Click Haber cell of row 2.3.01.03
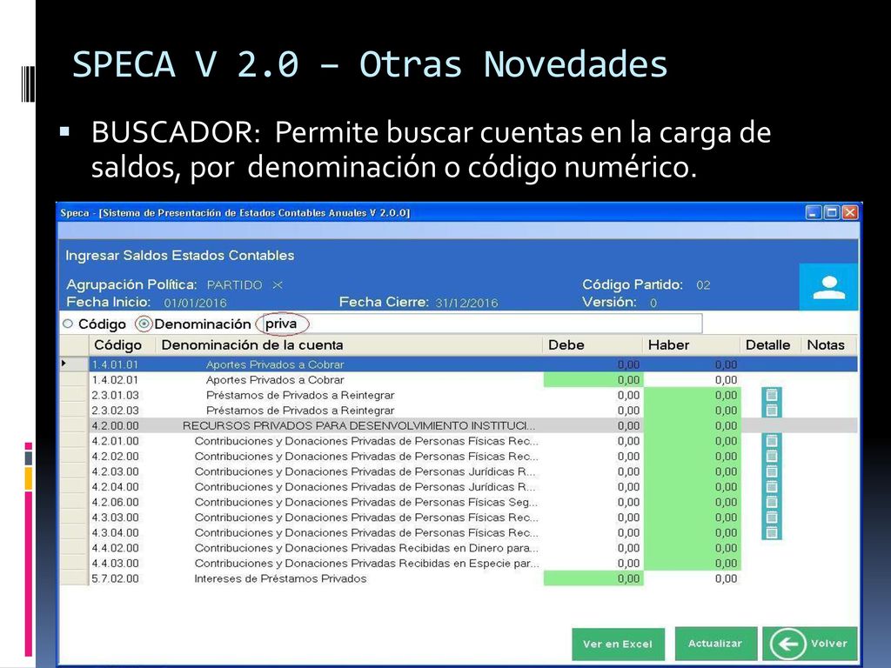The height and width of the screenshot is (668, 891). tap(692, 396)
